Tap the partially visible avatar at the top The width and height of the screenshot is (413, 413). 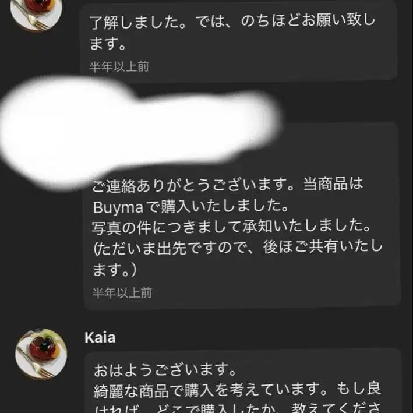[36, 15]
